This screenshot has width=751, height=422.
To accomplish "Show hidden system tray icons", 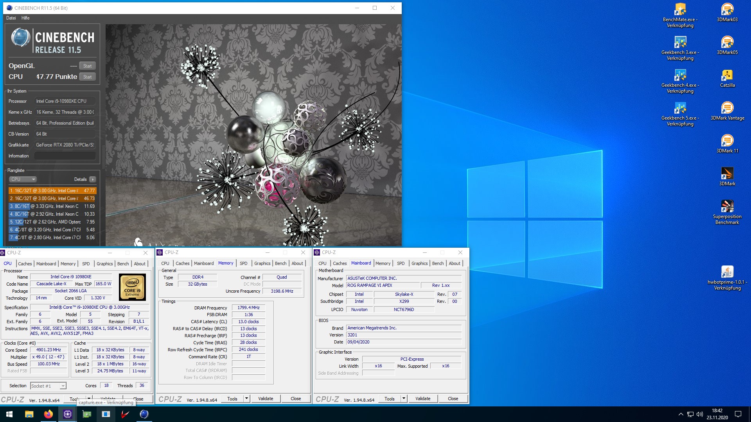I will (681, 414).
